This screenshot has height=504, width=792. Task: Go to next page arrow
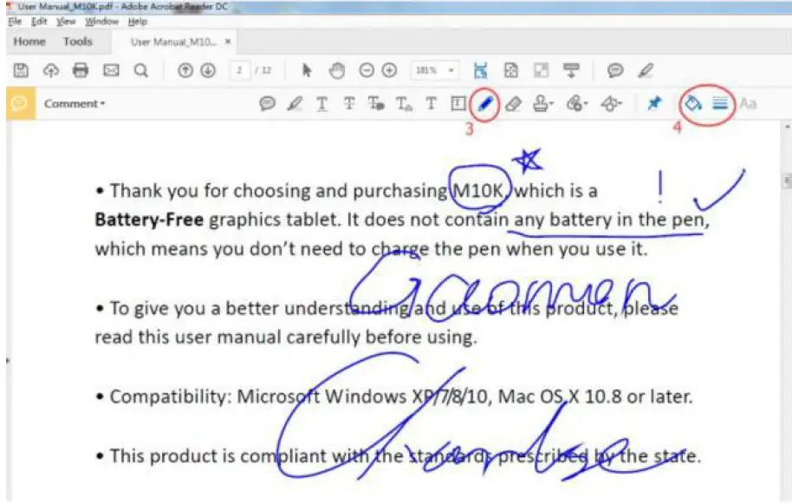pyautogui.click(x=208, y=70)
